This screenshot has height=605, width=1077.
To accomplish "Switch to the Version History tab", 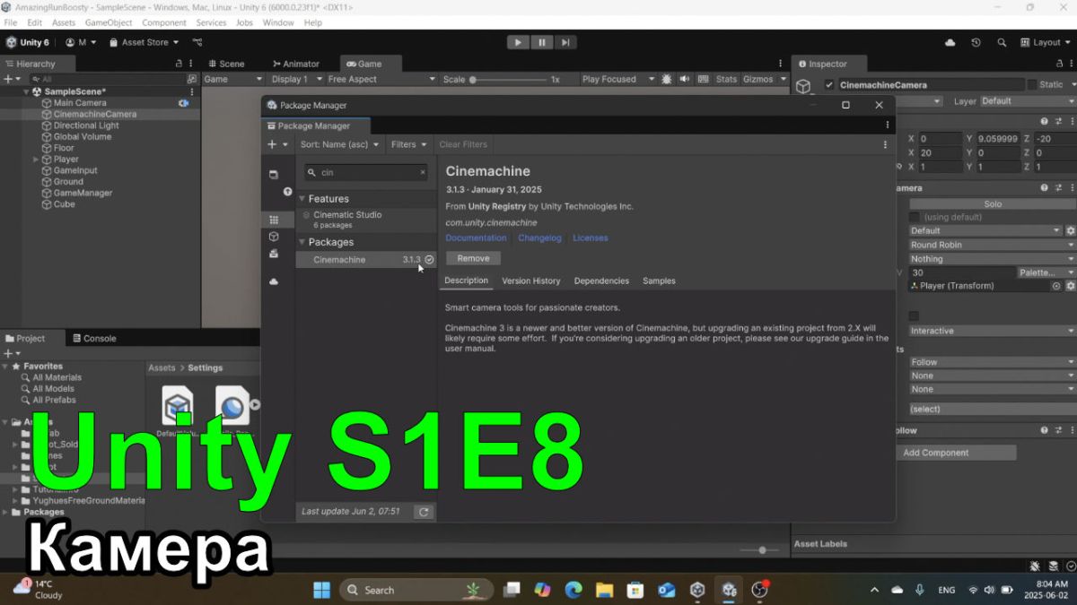I will 530,281.
